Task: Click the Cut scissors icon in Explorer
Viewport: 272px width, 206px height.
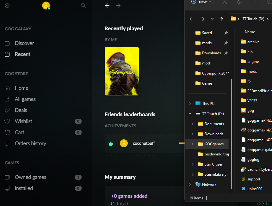Action: [x=225, y=2]
